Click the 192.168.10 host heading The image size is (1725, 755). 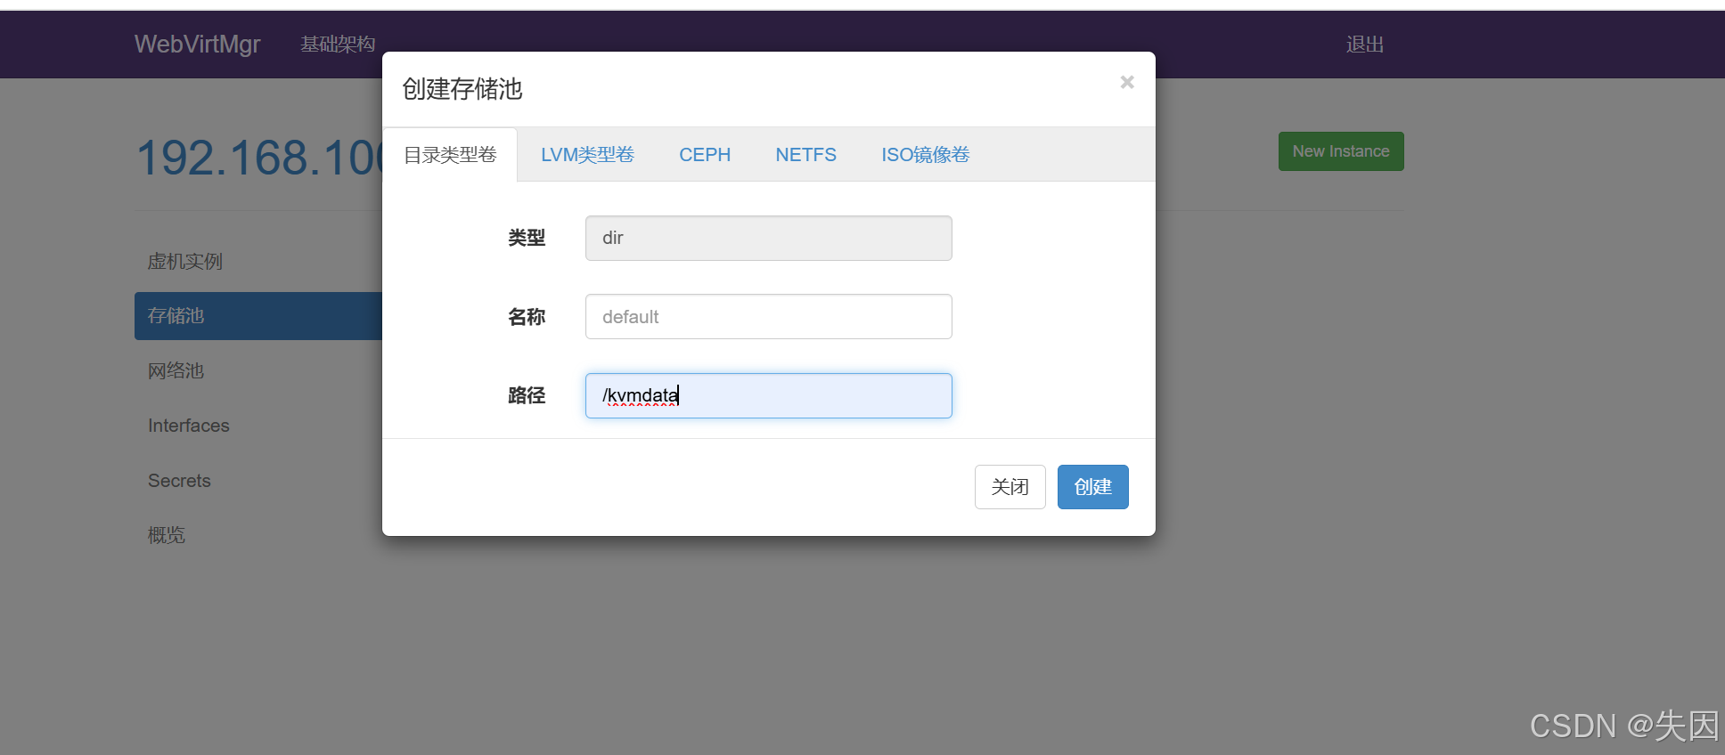(x=259, y=158)
